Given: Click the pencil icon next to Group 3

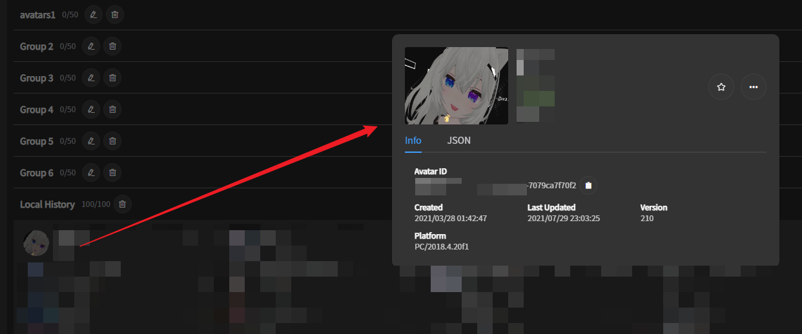Looking at the screenshot, I should pyautogui.click(x=91, y=77).
